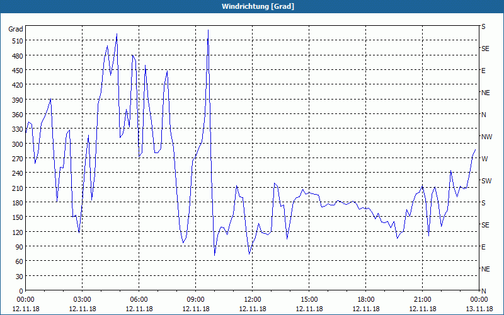Viewport: 504px width, 315px height.
Task: Select the "SE" compass label at 480 level
Action: pos(485,49)
